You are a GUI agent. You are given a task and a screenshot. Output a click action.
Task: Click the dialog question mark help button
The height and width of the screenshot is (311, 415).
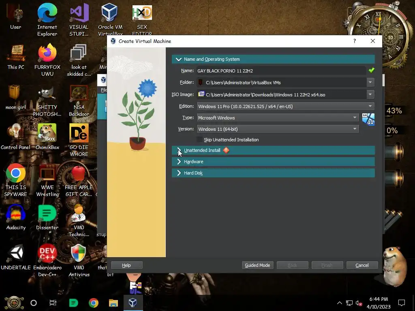[354, 41]
